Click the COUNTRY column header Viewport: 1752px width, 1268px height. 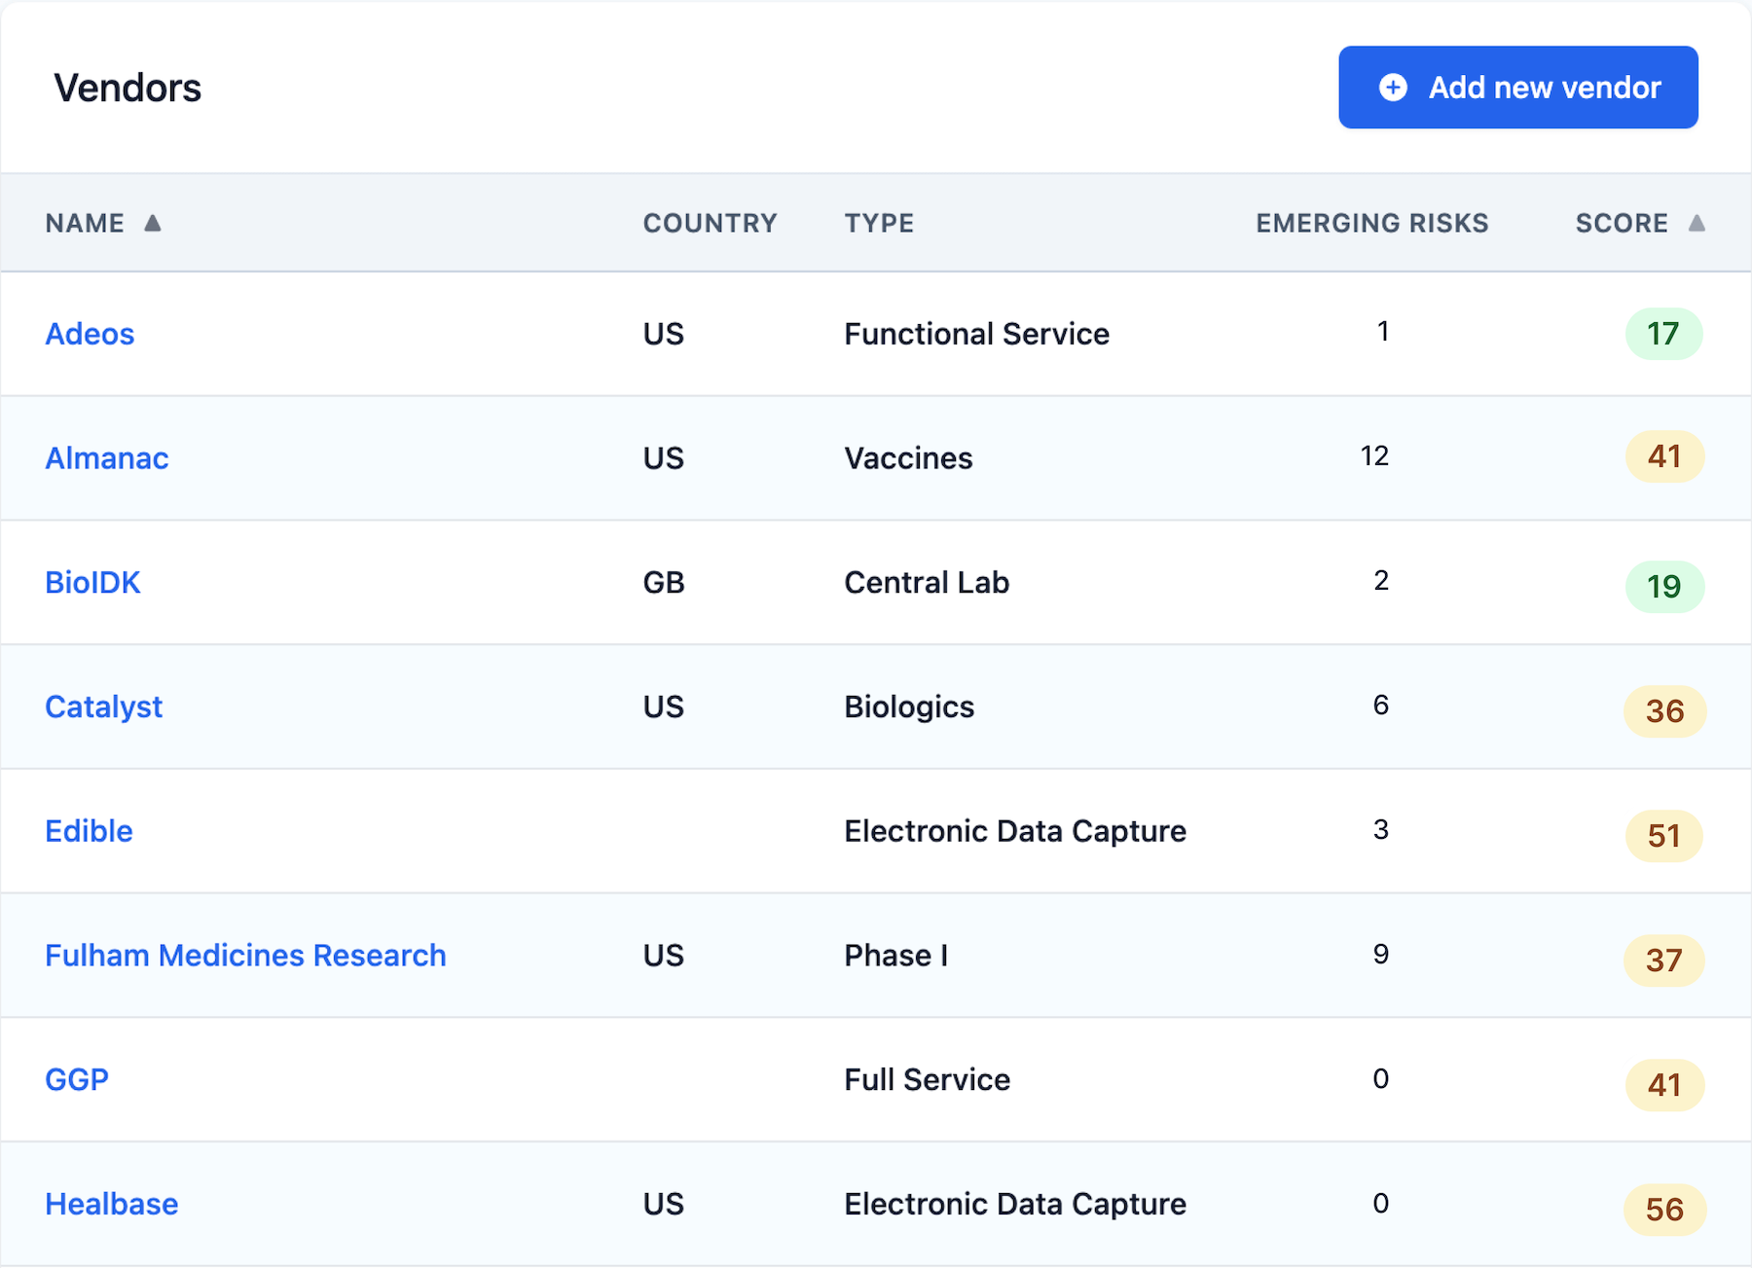[711, 223]
